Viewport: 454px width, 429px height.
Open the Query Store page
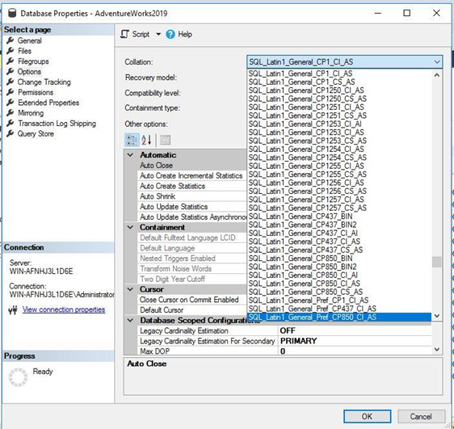pos(36,134)
